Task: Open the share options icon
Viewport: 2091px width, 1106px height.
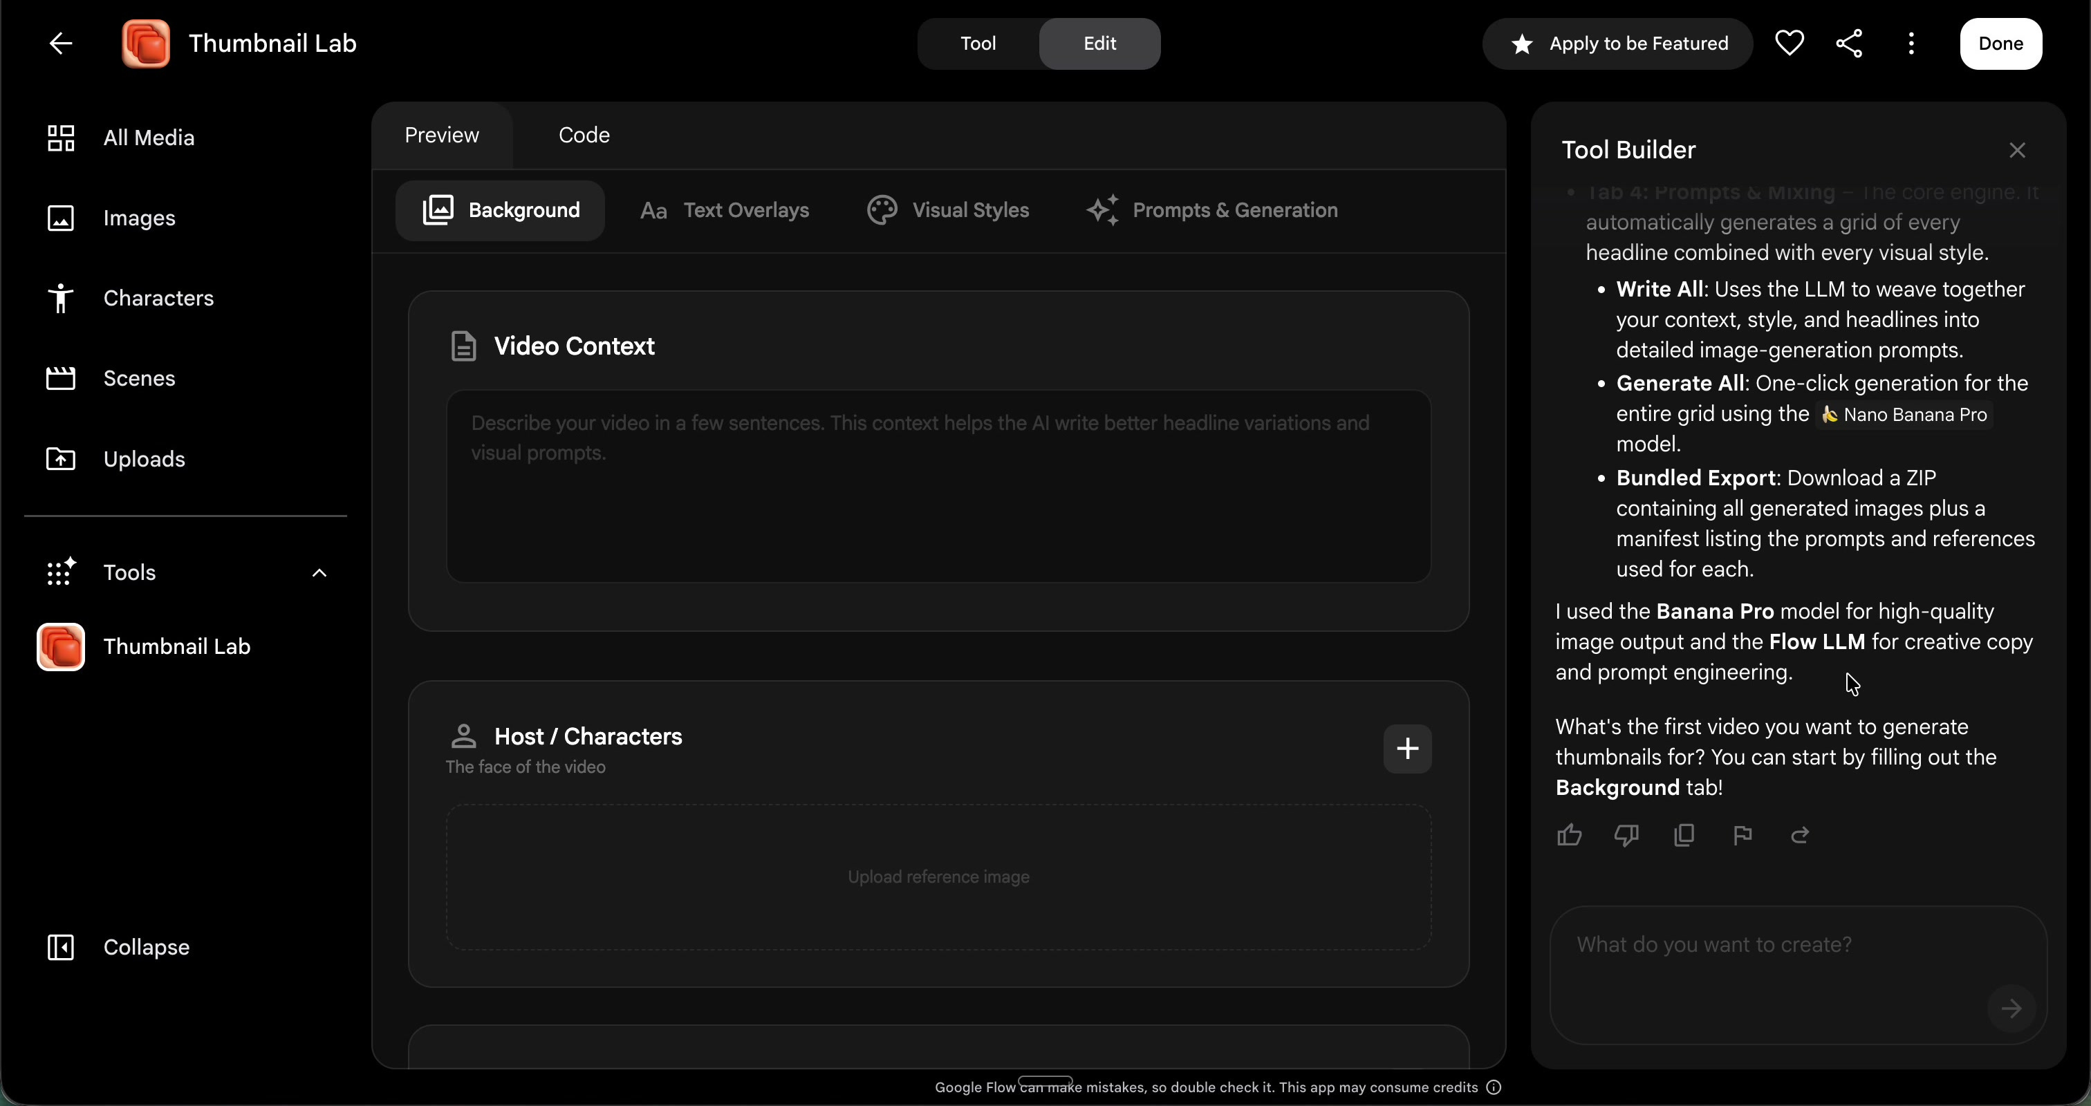Action: [1849, 44]
